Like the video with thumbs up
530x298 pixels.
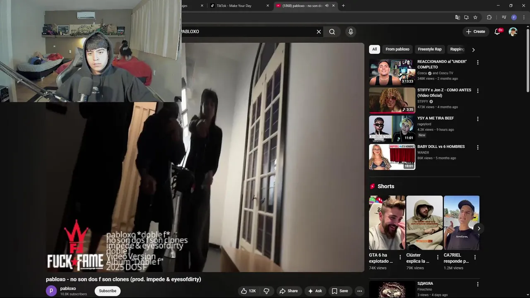point(248,291)
